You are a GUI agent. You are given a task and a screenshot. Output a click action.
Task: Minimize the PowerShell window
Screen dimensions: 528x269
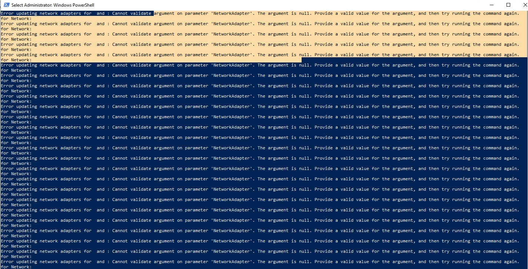pos(492,5)
